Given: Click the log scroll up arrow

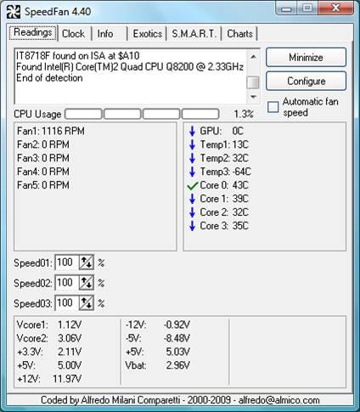Looking at the screenshot, I should 253,57.
